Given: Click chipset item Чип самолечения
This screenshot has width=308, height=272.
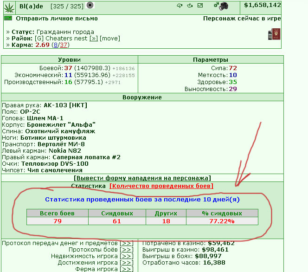Looking at the screenshot, I should [x=55, y=170].
